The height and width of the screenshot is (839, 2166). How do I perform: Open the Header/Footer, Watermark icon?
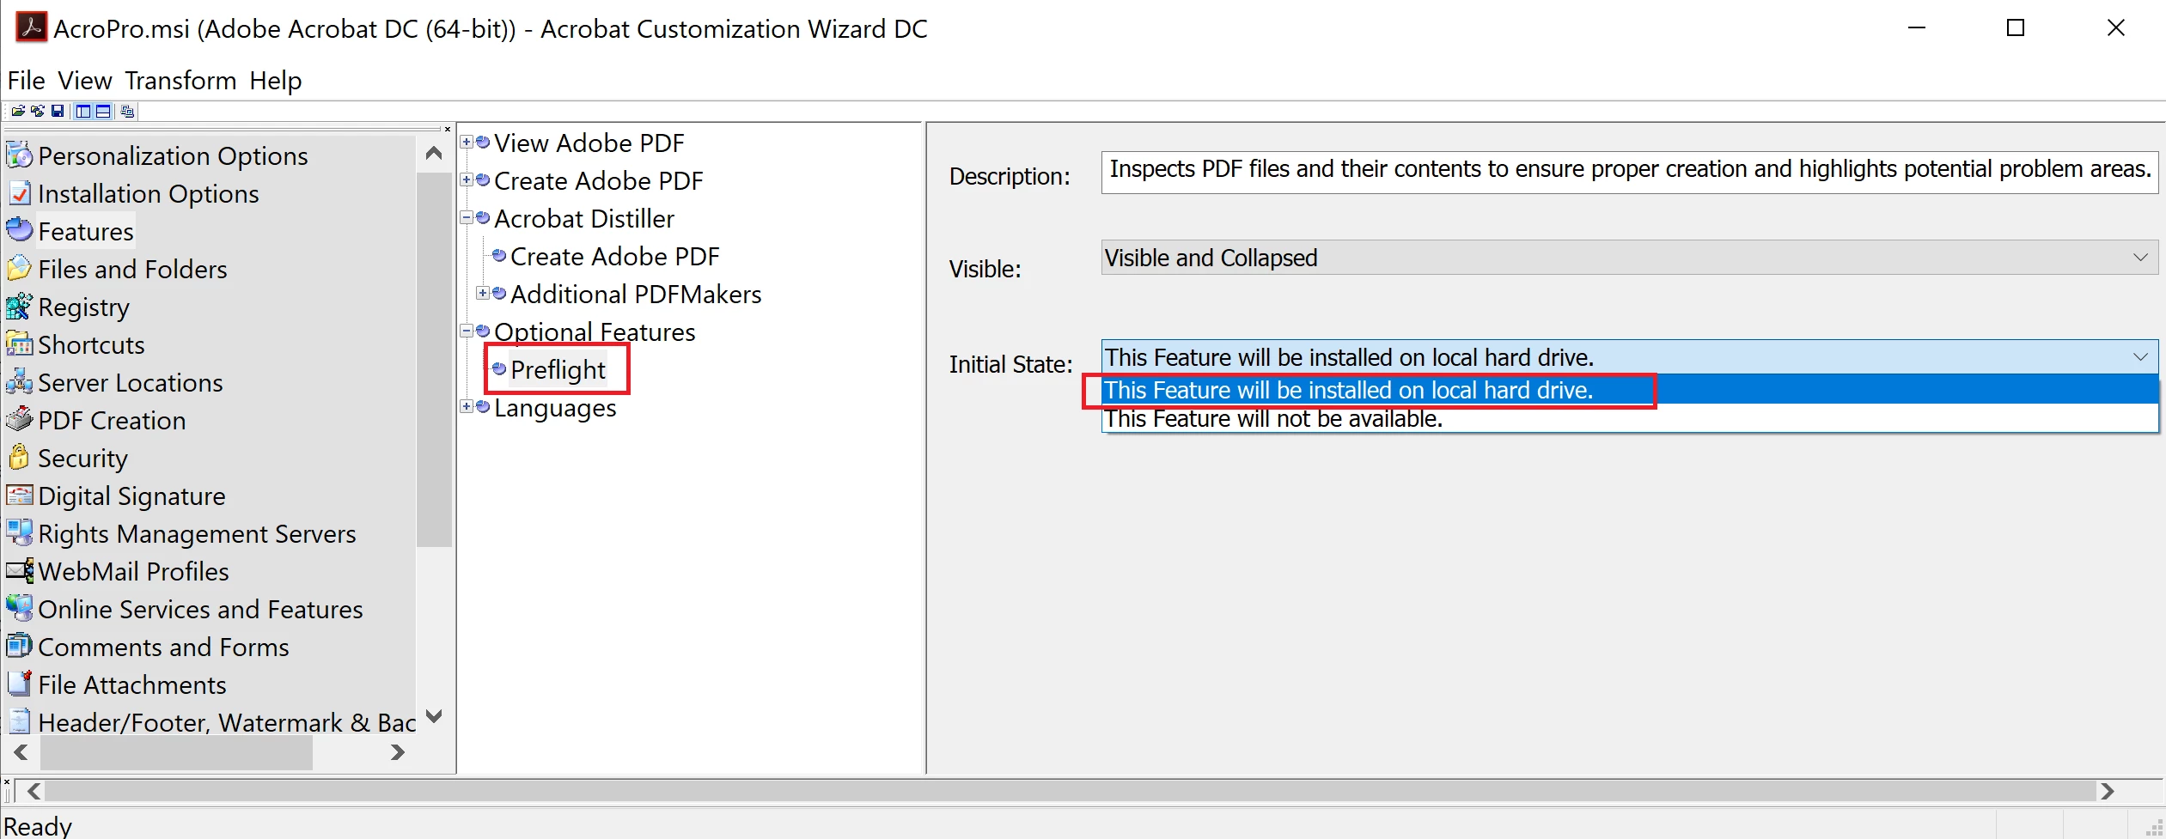(19, 721)
